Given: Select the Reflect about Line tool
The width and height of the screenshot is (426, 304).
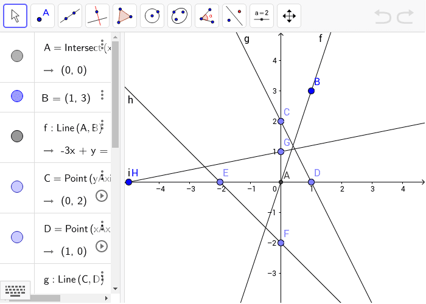Looking at the screenshot, I should [234, 16].
